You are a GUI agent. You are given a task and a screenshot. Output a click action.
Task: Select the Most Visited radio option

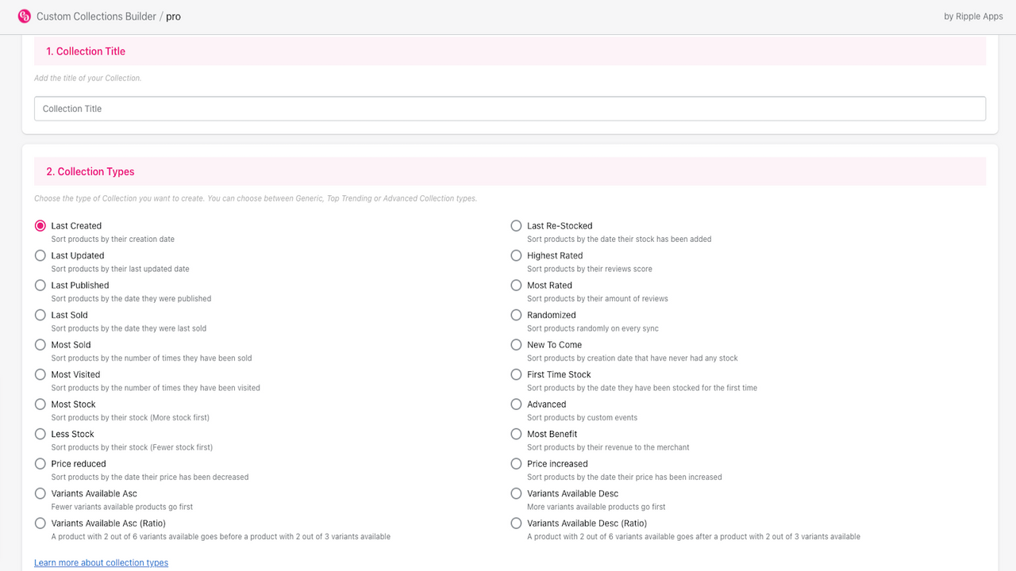(x=40, y=374)
